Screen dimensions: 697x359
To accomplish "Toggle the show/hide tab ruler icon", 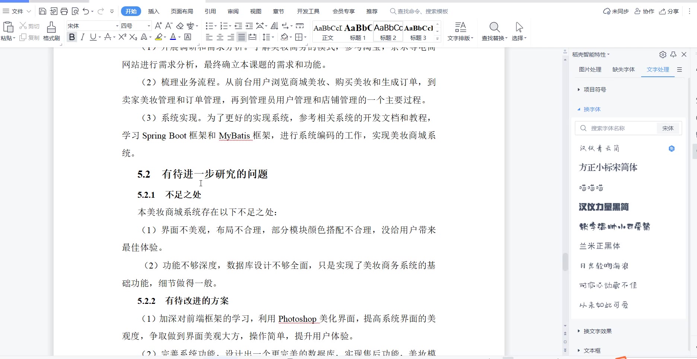I will (300, 26).
